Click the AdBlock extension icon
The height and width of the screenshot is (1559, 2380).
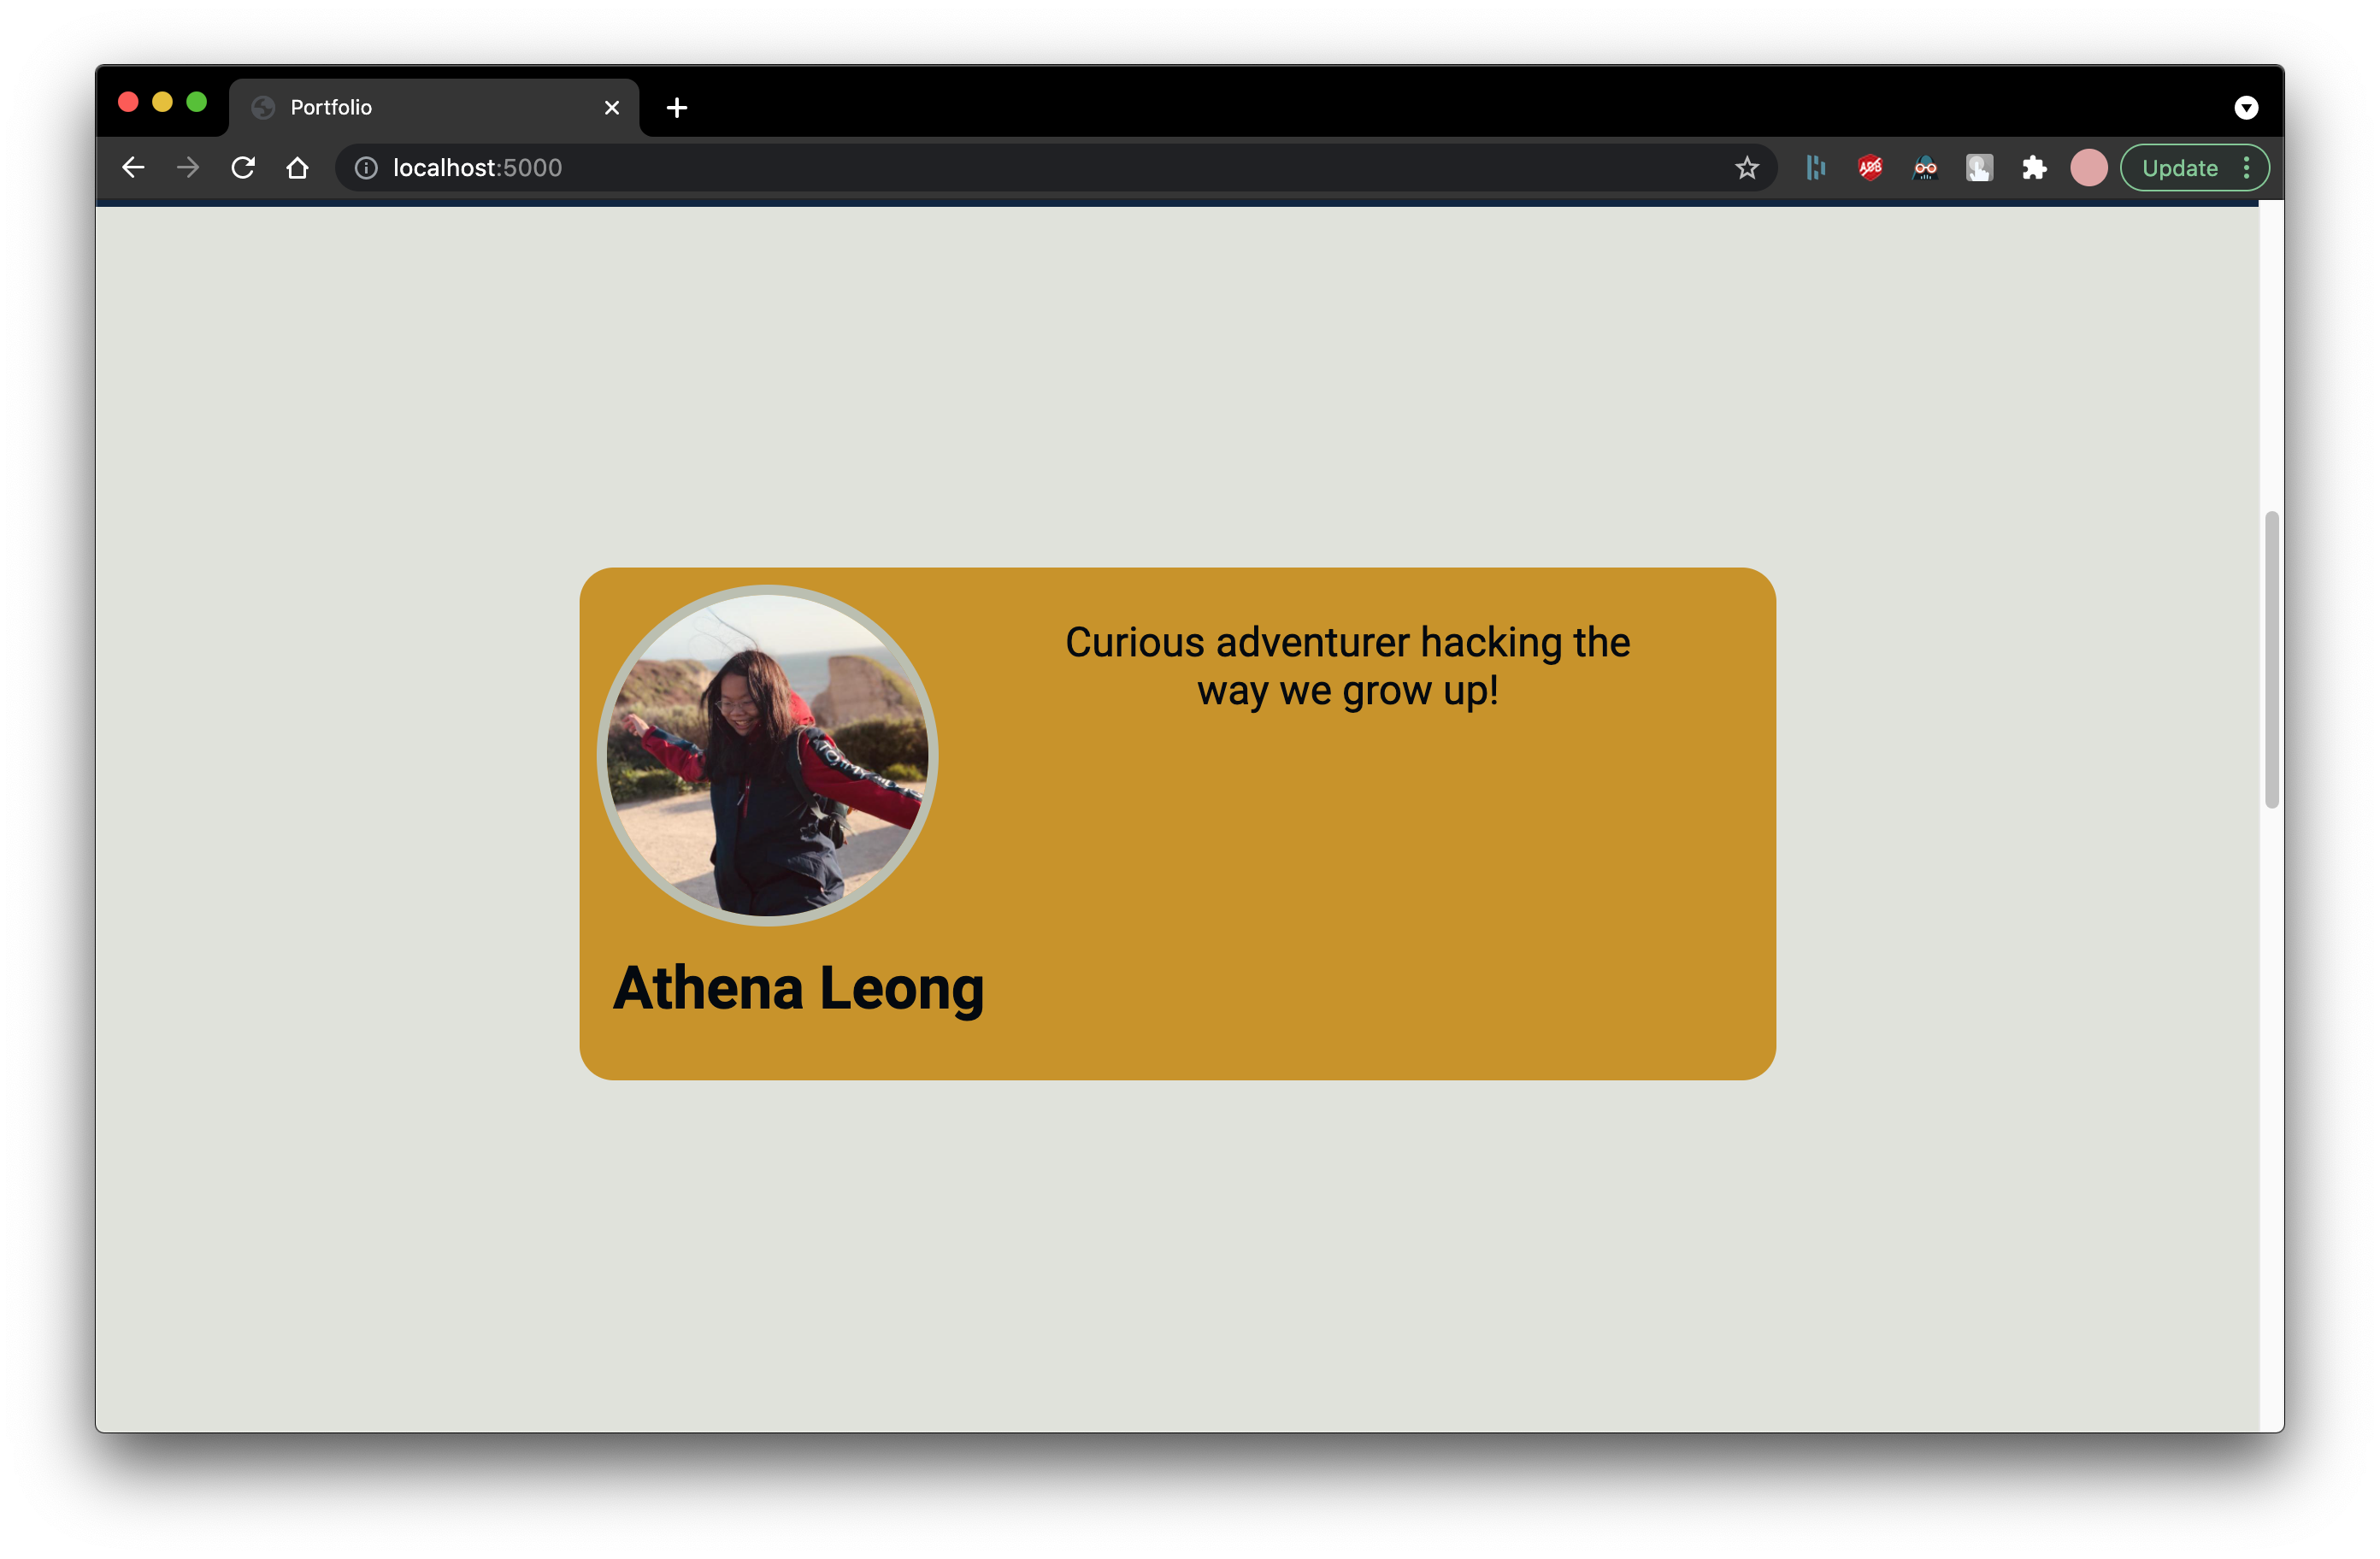coord(1870,168)
